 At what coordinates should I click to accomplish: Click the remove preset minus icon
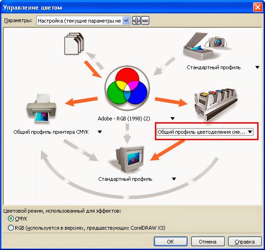[145, 21]
